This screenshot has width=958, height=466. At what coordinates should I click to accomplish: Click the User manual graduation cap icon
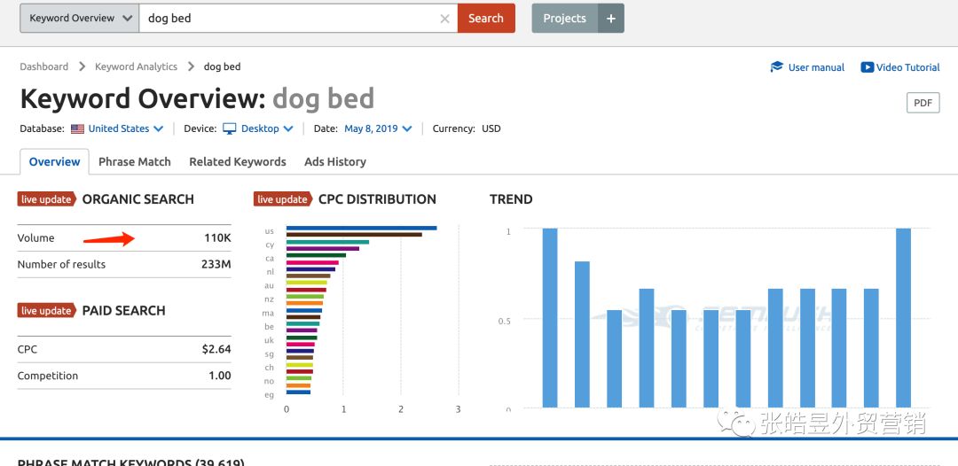[777, 67]
